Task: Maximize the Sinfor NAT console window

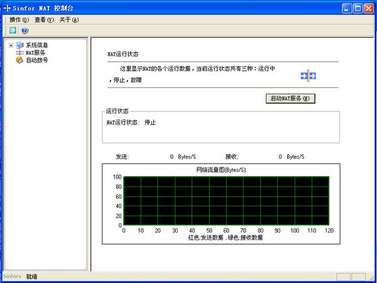Action: (x=357, y=8)
